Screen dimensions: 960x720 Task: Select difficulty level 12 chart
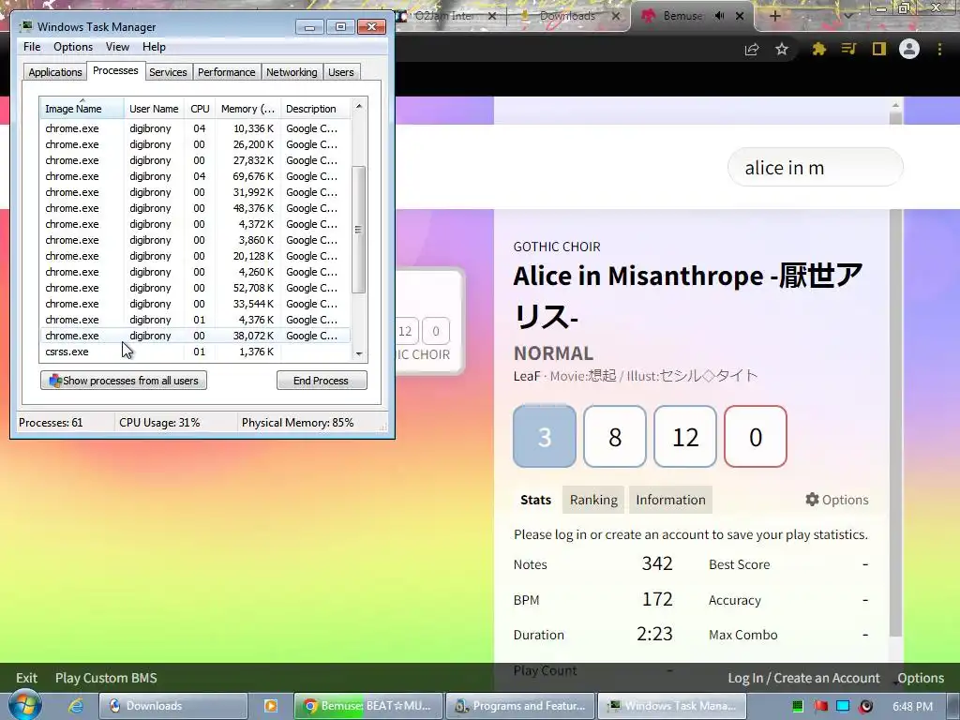point(685,437)
